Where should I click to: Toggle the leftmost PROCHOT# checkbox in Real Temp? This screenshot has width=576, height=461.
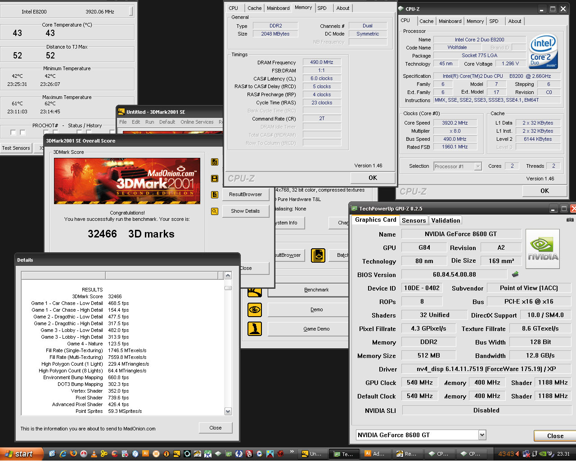pos(13,133)
